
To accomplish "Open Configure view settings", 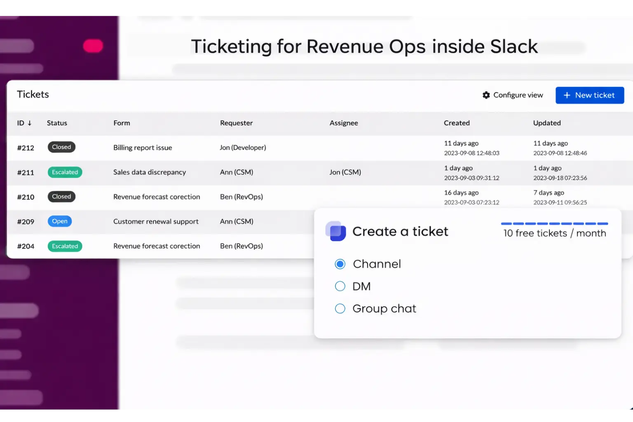I will point(513,95).
